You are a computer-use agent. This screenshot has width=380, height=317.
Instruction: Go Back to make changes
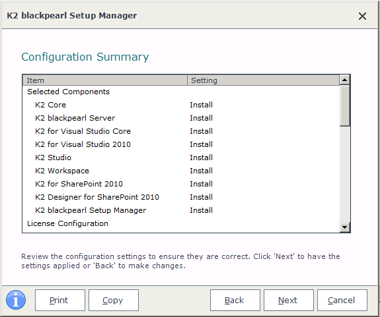(235, 300)
